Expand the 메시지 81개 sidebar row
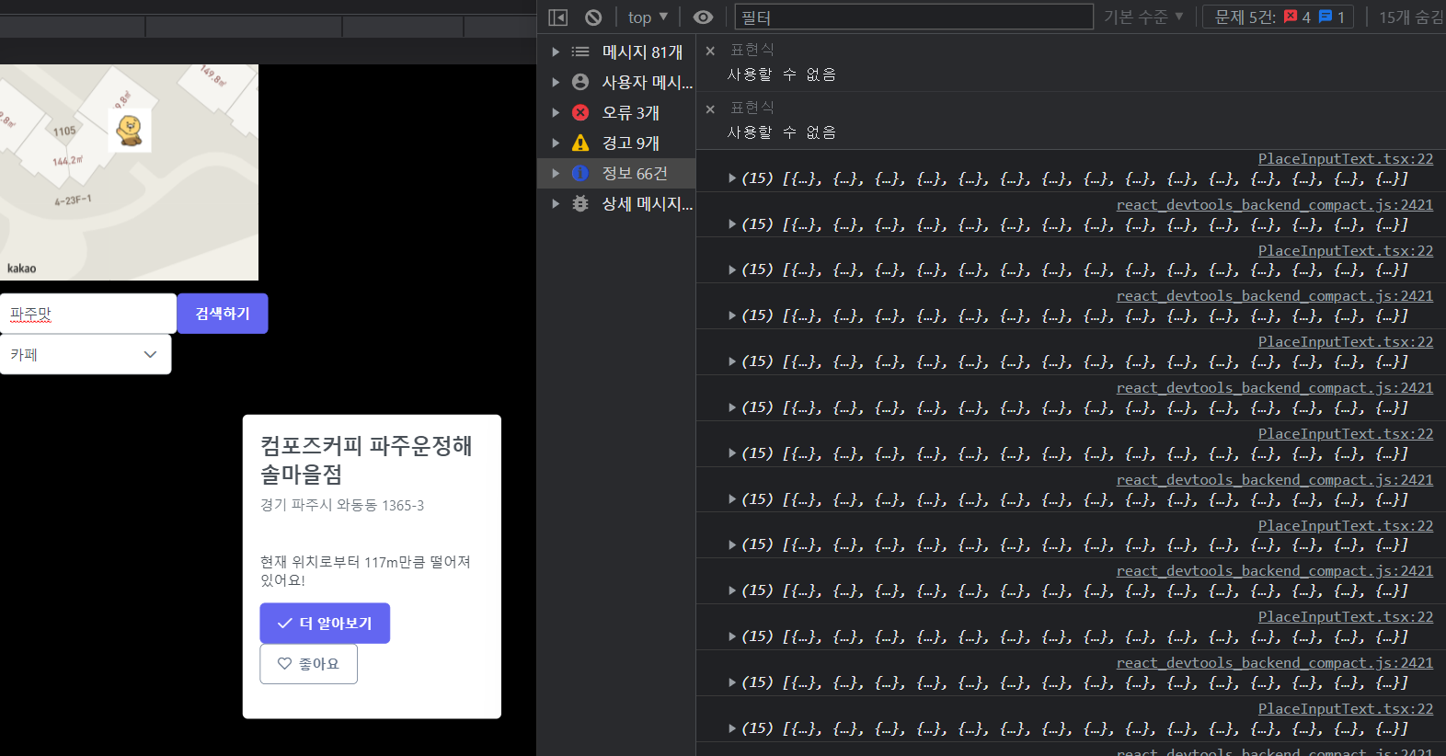The image size is (1446, 756). point(556,52)
